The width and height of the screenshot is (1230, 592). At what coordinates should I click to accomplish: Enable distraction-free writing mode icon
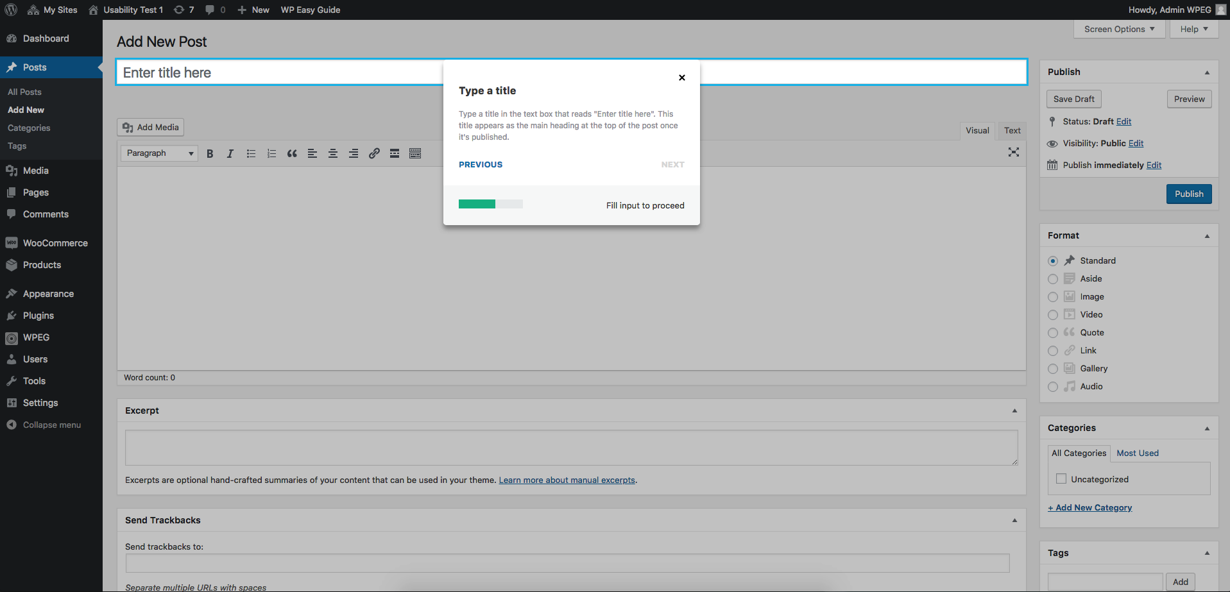coord(1014,152)
